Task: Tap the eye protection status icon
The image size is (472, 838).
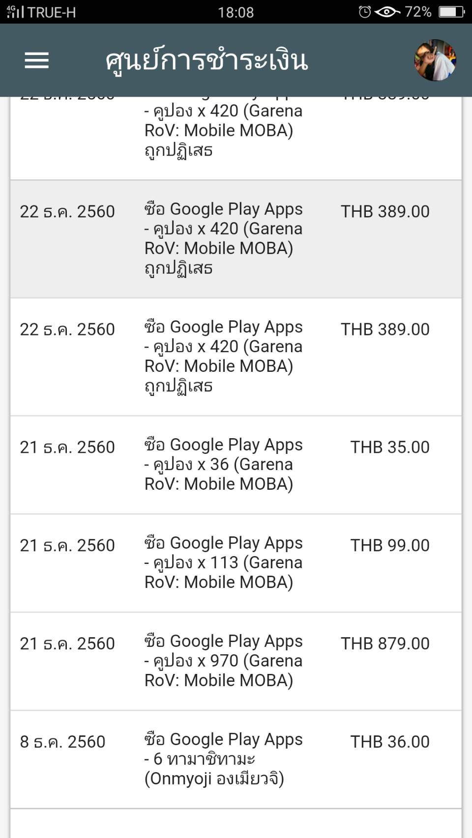Action: click(x=387, y=12)
